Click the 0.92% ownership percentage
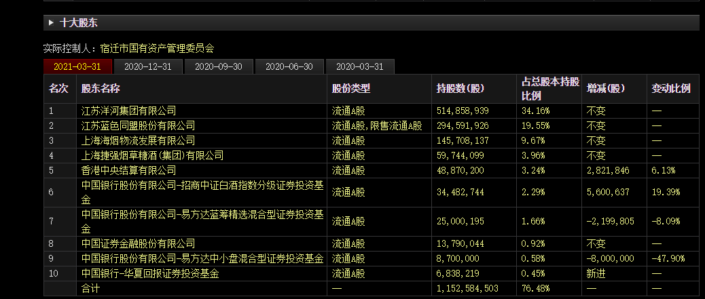 pos(532,244)
